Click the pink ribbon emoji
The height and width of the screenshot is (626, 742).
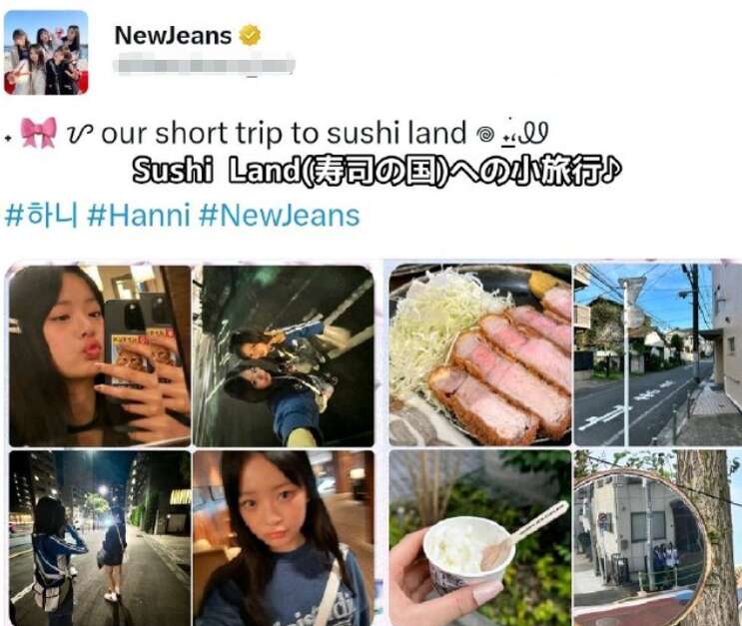click(x=38, y=133)
